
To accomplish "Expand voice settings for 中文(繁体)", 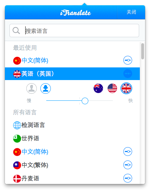I will [128, 165].
